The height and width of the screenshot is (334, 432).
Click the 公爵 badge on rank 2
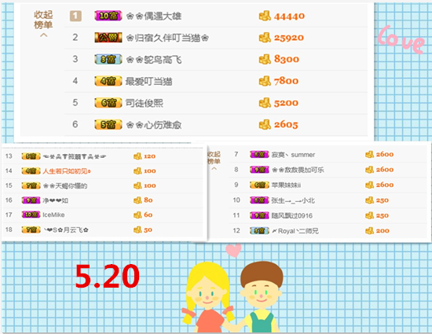click(x=108, y=37)
